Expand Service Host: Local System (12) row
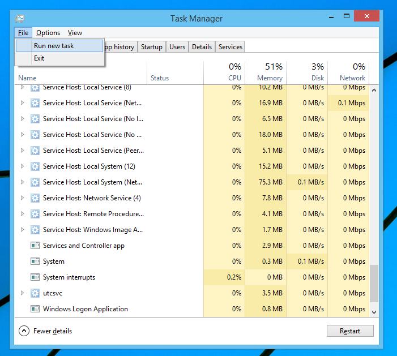This screenshot has width=397, height=356. click(x=22, y=166)
